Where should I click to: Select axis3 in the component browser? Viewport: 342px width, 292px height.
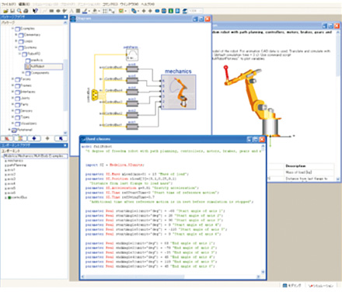click(11, 179)
